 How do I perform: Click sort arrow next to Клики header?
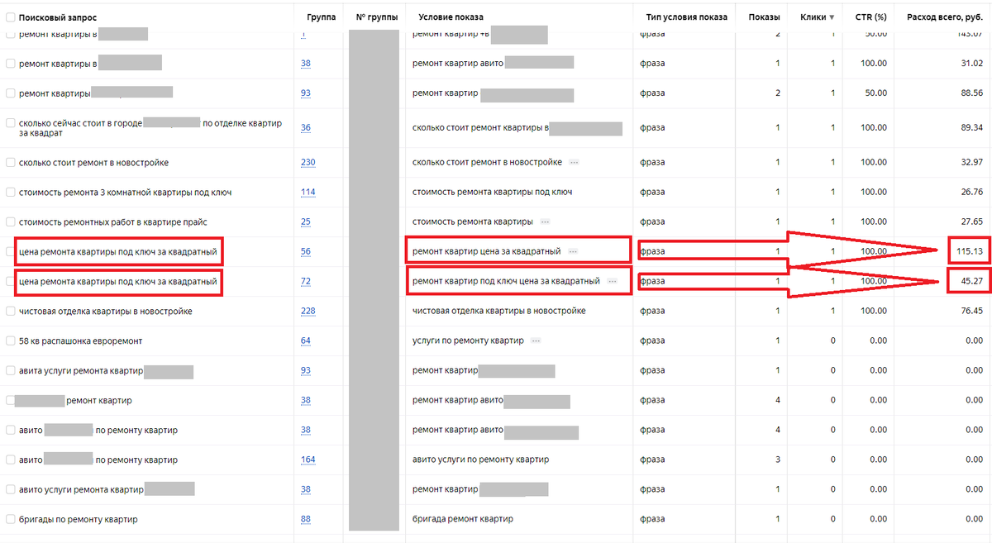832,17
